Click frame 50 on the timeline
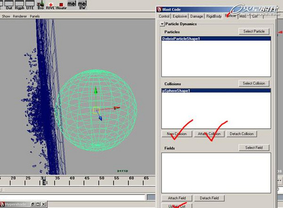Viewport: 283px width, 208px height. pyautogui.click(x=102, y=180)
